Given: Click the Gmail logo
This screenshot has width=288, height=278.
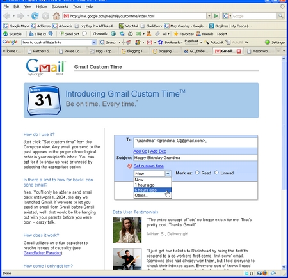Looking at the screenshot, I should pyautogui.click(x=45, y=67).
